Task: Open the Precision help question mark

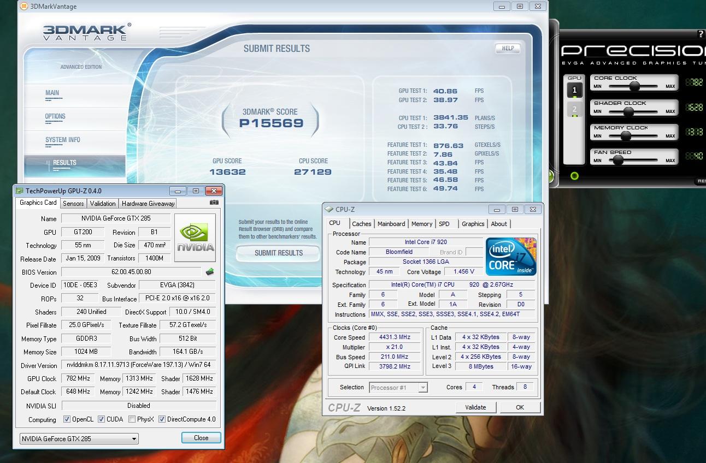Action: point(701,34)
